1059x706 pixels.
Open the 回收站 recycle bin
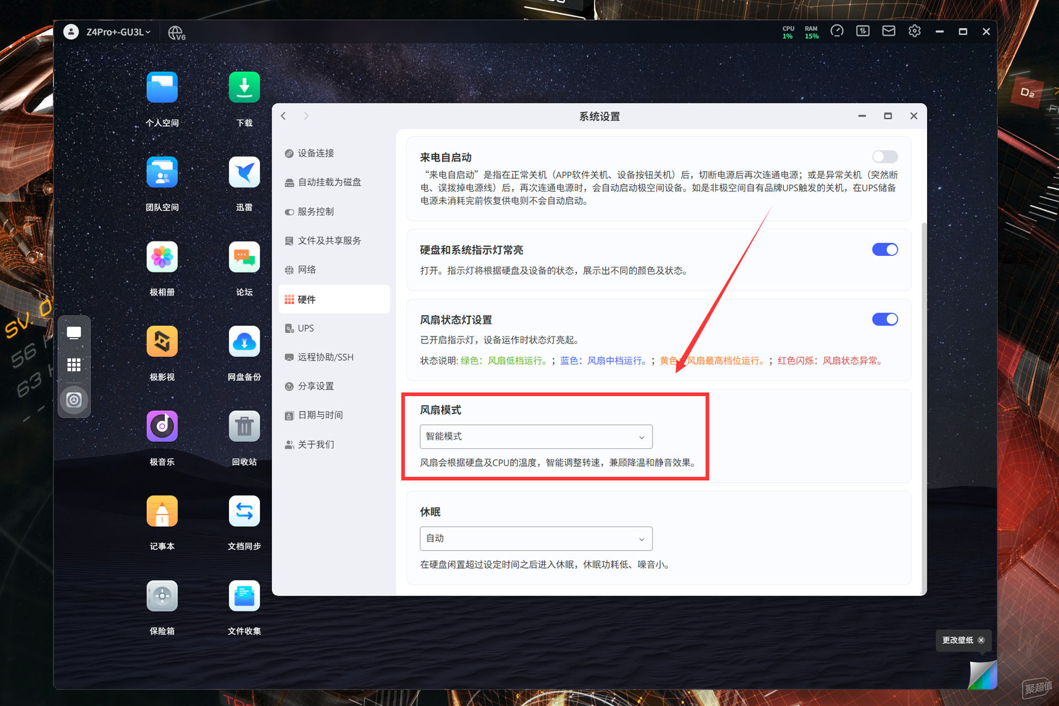point(244,426)
